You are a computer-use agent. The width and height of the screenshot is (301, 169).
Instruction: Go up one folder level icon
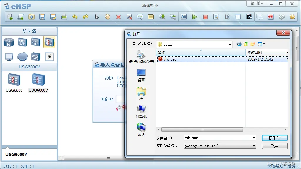point(246,44)
